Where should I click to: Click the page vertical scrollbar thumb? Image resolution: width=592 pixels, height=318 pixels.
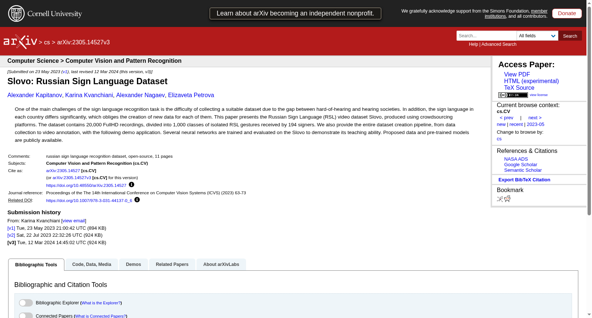(x=589, y=111)
